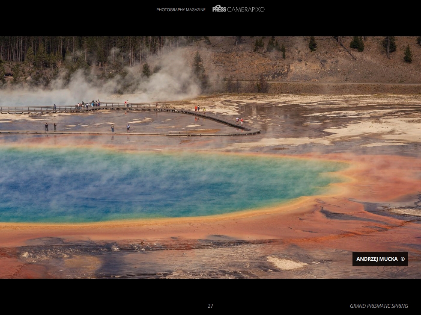The image size is (421, 315).
Task: Click the PRESS logo with camera icon
Action: click(x=219, y=9)
